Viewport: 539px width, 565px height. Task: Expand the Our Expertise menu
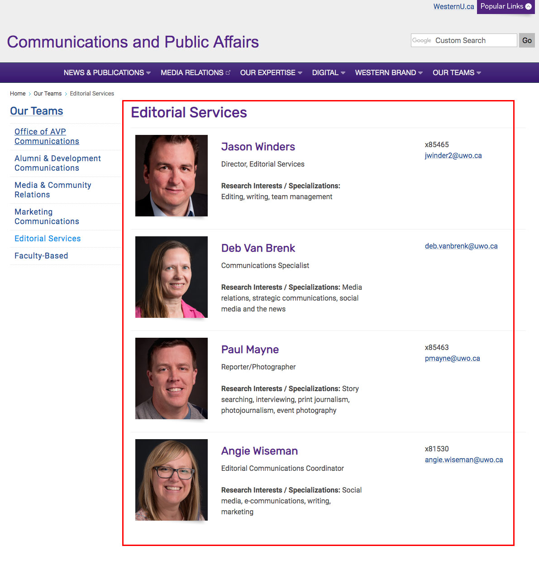point(271,72)
